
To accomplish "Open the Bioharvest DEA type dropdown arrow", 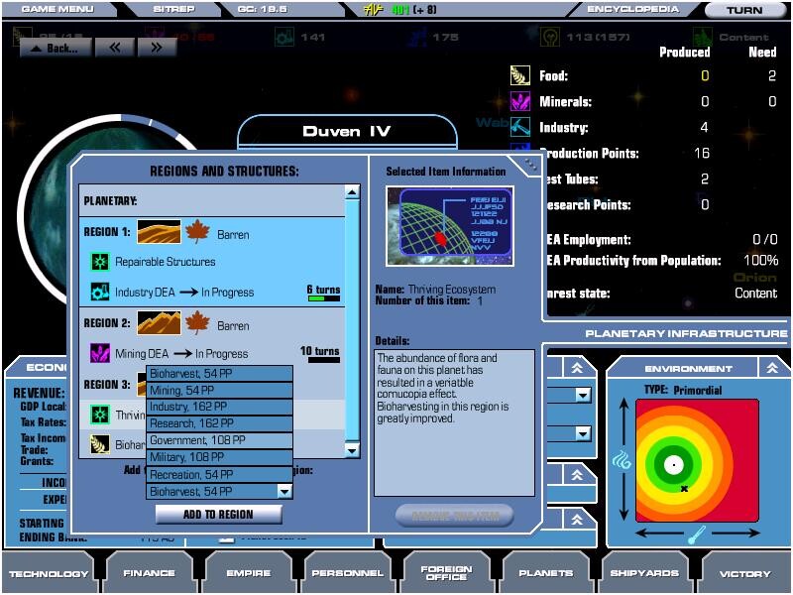I will coord(284,491).
